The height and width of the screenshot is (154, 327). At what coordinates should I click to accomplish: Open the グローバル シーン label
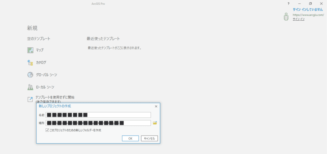[x=47, y=75]
